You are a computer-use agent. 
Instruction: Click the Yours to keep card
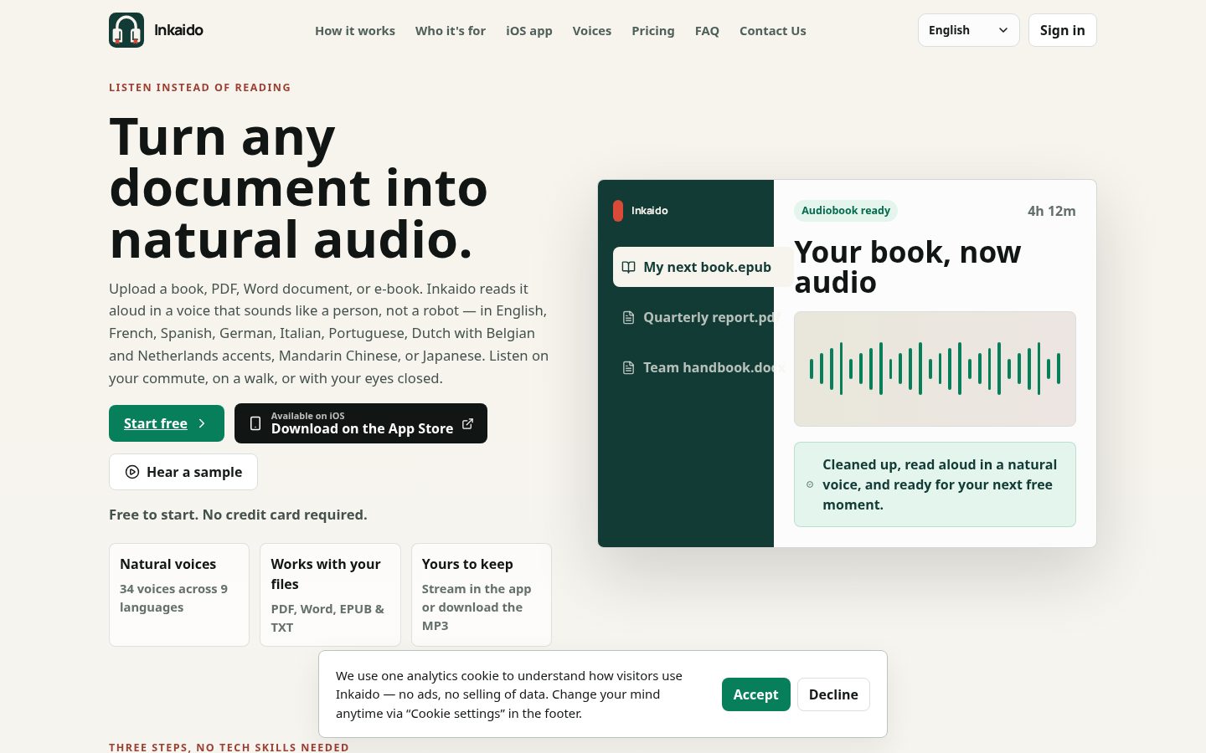[x=482, y=595]
